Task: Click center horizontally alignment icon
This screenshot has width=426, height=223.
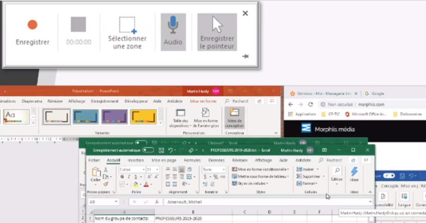Action: coord(175,177)
